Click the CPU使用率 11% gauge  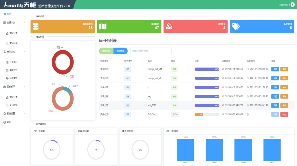[51, 150]
